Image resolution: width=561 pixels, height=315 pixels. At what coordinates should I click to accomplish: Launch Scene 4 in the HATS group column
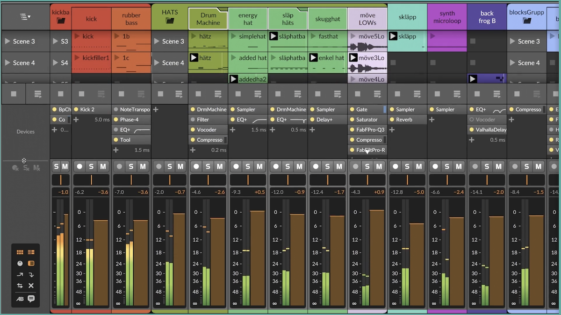point(157,63)
